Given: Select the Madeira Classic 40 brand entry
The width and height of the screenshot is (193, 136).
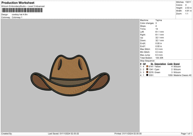Looking at the screenshot, I should (x=183, y=75).
